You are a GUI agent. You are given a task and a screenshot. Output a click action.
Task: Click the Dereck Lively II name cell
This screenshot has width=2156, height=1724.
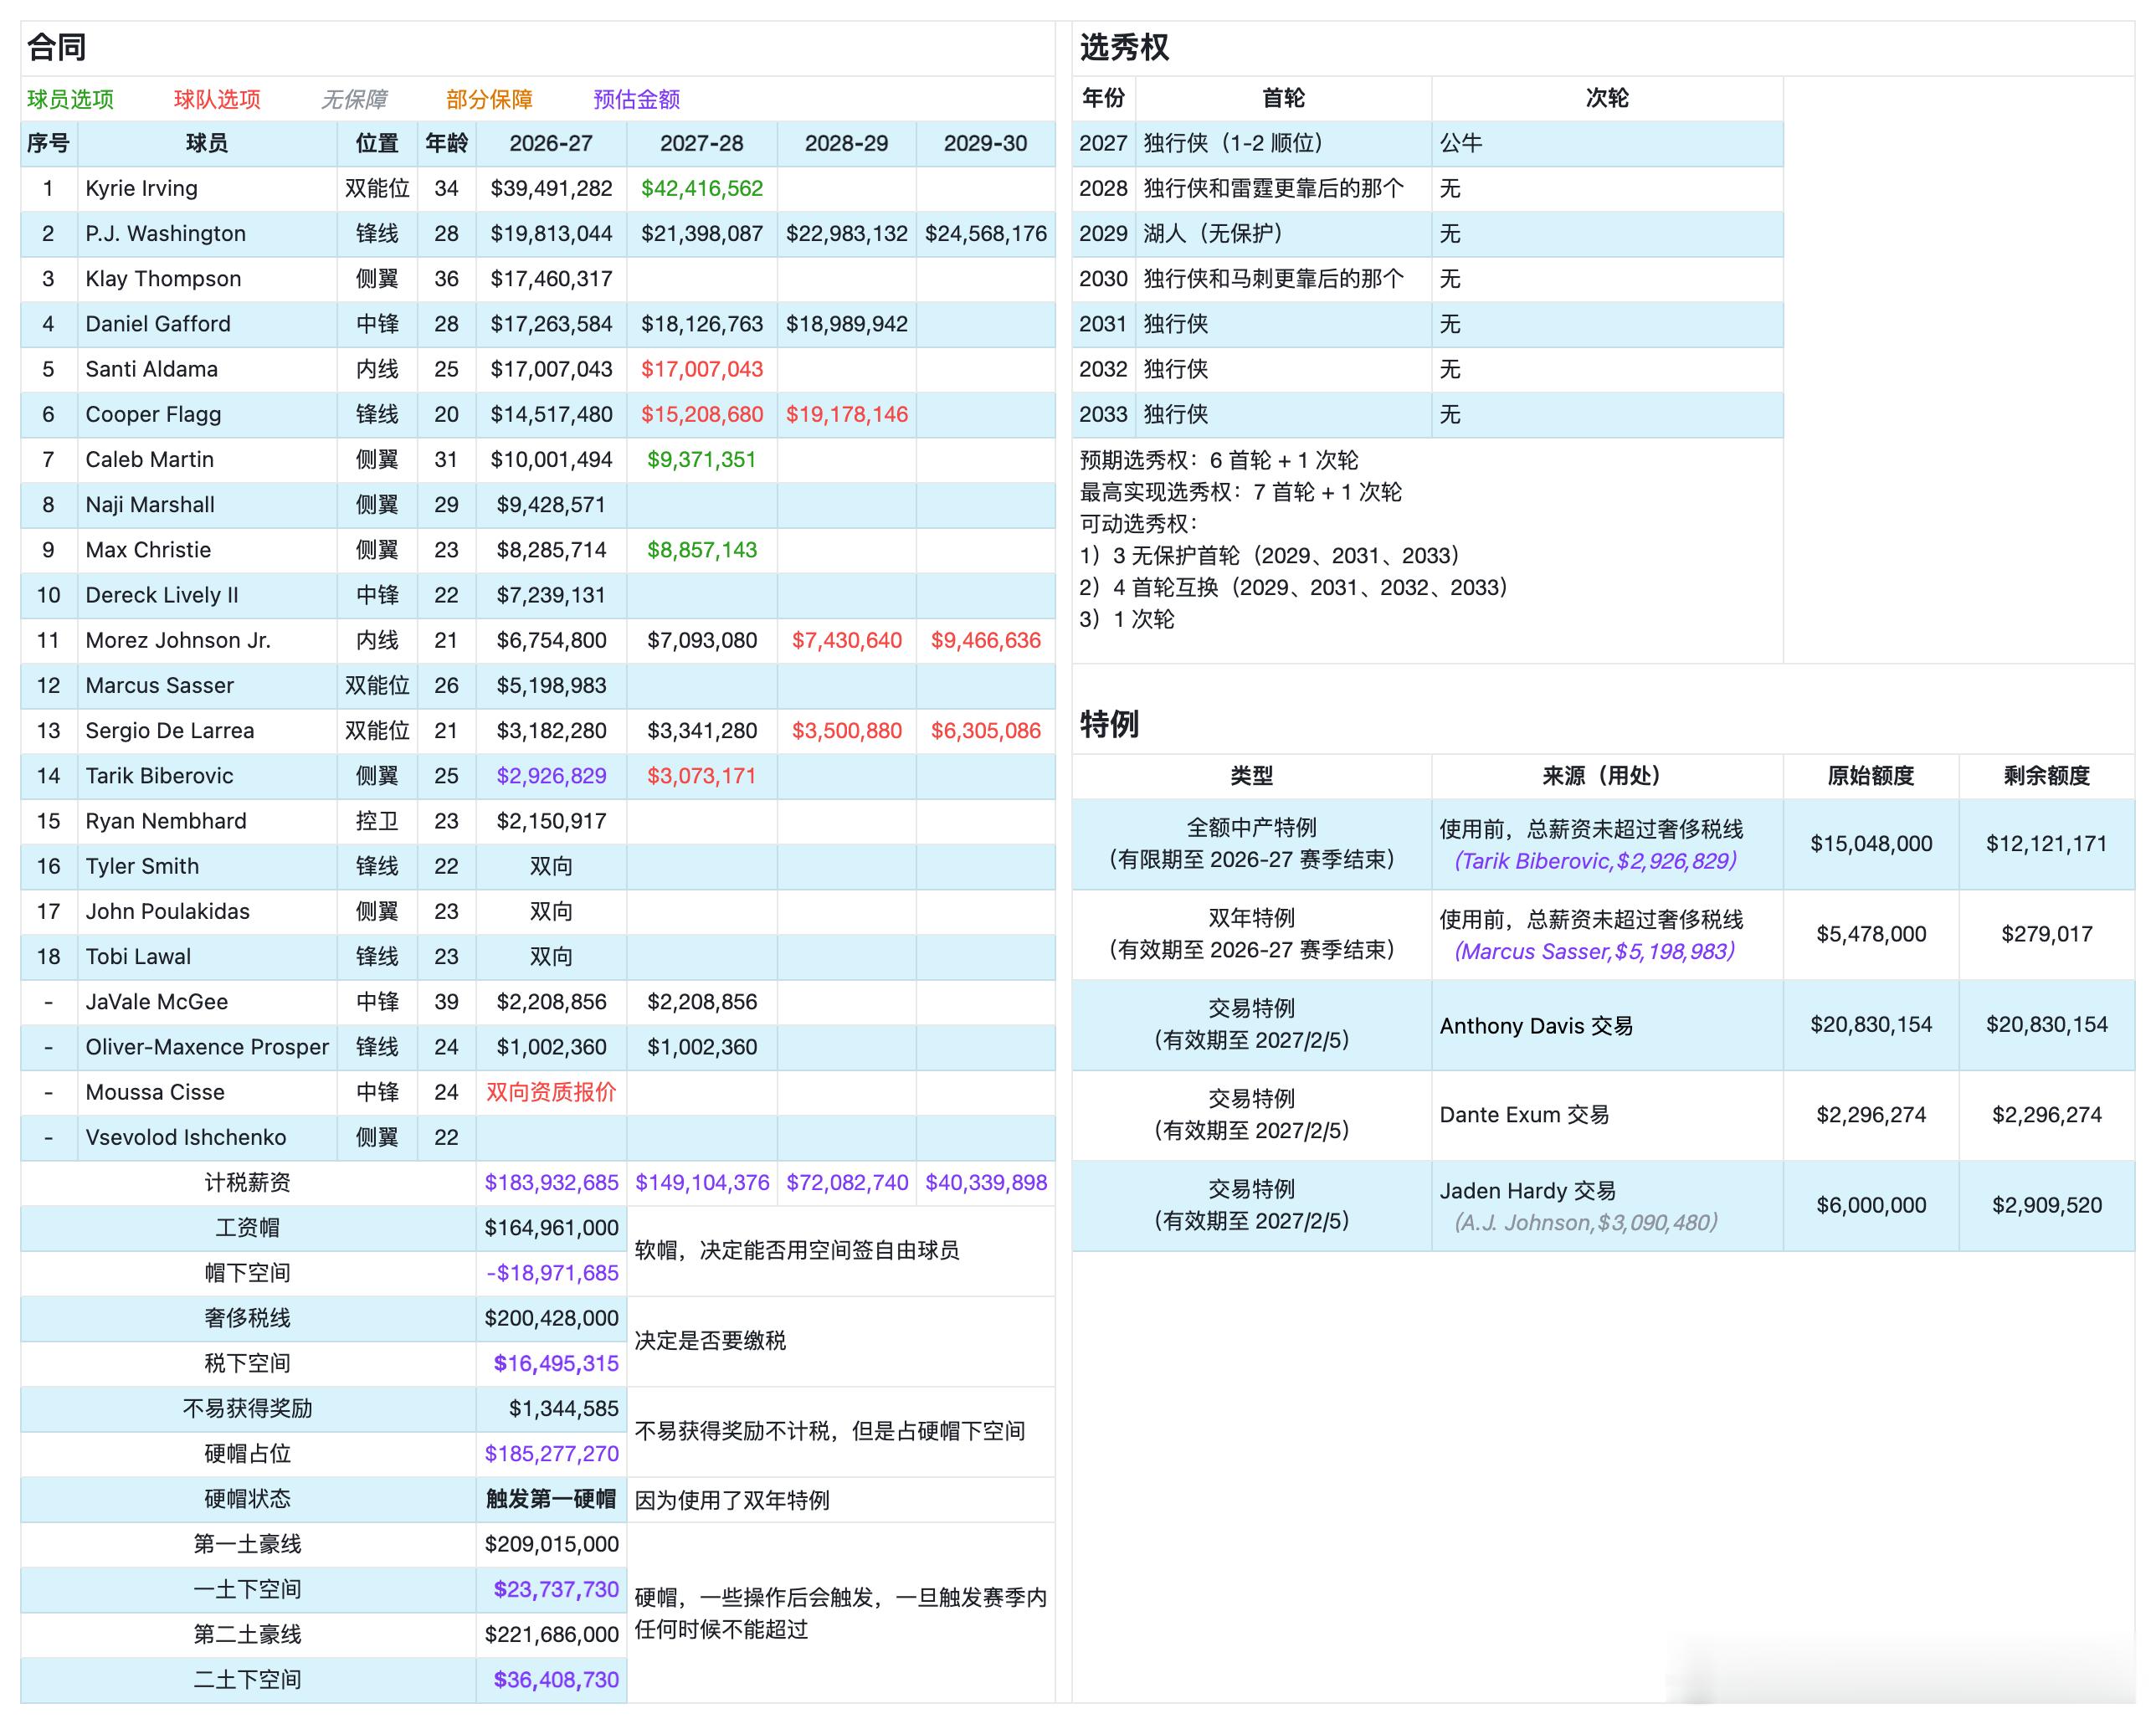pos(207,595)
